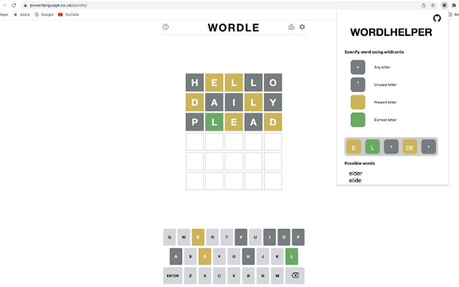Open the Google bookmark
The width and height of the screenshot is (459, 287).
click(x=43, y=14)
